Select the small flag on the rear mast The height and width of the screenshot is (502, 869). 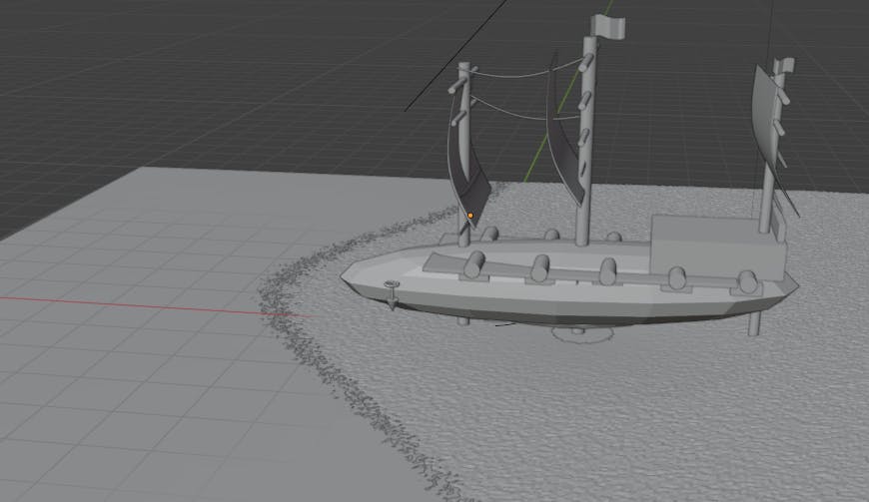pyautogui.click(x=785, y=66)
